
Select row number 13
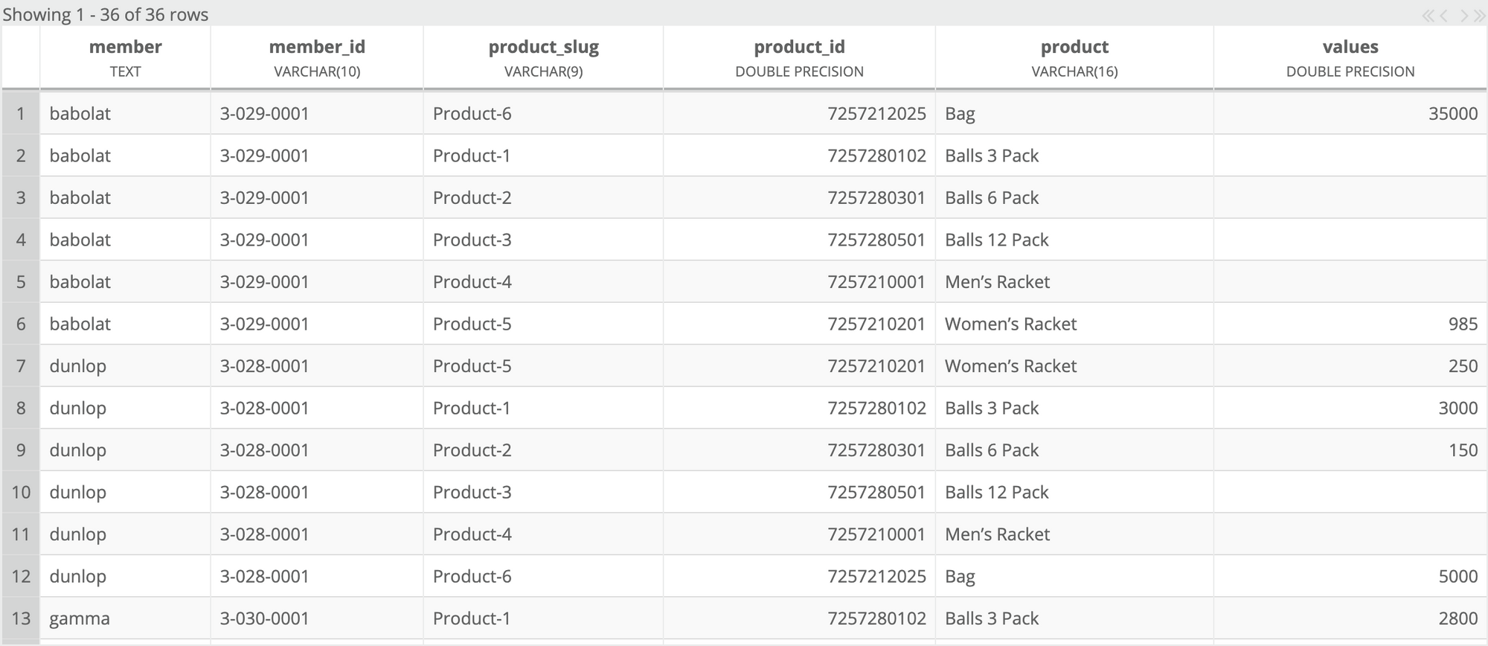[21, 618]
